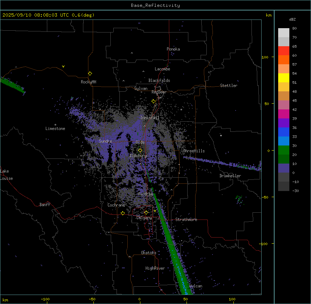311x304 pixels.
Task: Click the Ponoka label on map
Action: click(x=173, y=49)
